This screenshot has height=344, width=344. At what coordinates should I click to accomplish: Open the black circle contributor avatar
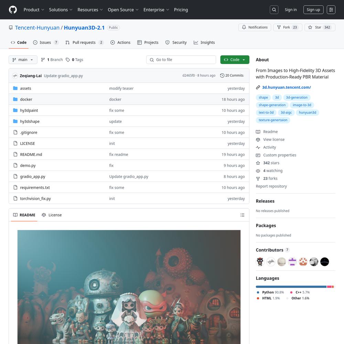[x=324, y=262]
